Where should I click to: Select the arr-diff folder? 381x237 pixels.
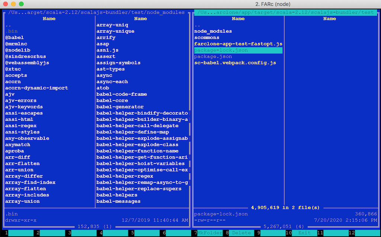18,157
